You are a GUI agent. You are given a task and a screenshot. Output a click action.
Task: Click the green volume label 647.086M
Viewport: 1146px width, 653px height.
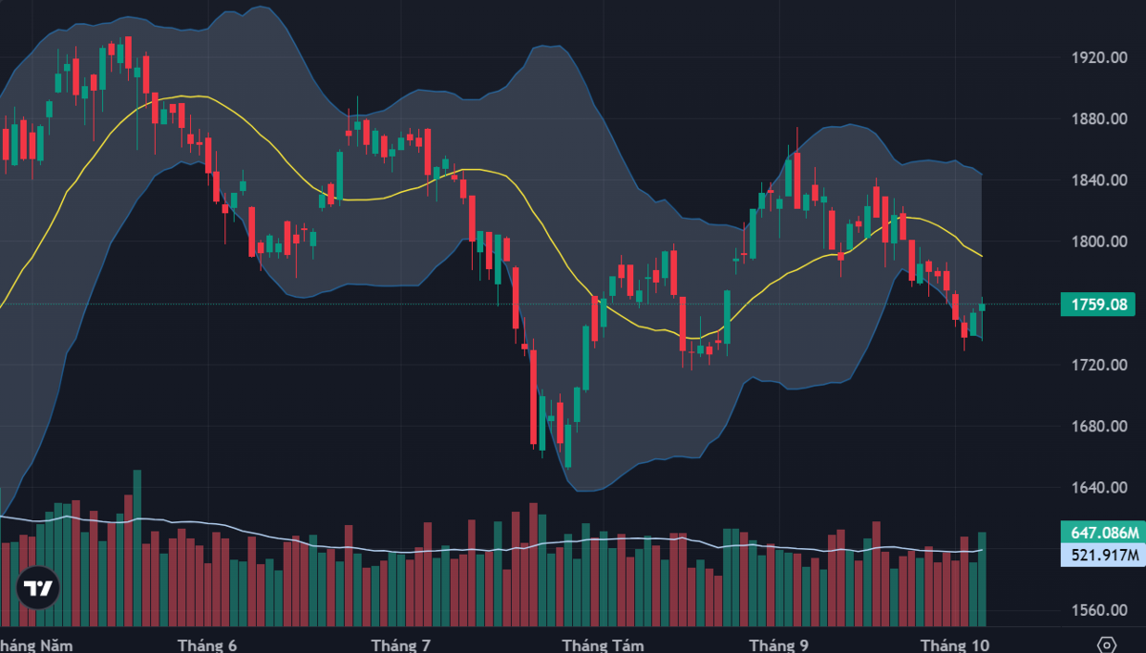tap(1101, 532)
